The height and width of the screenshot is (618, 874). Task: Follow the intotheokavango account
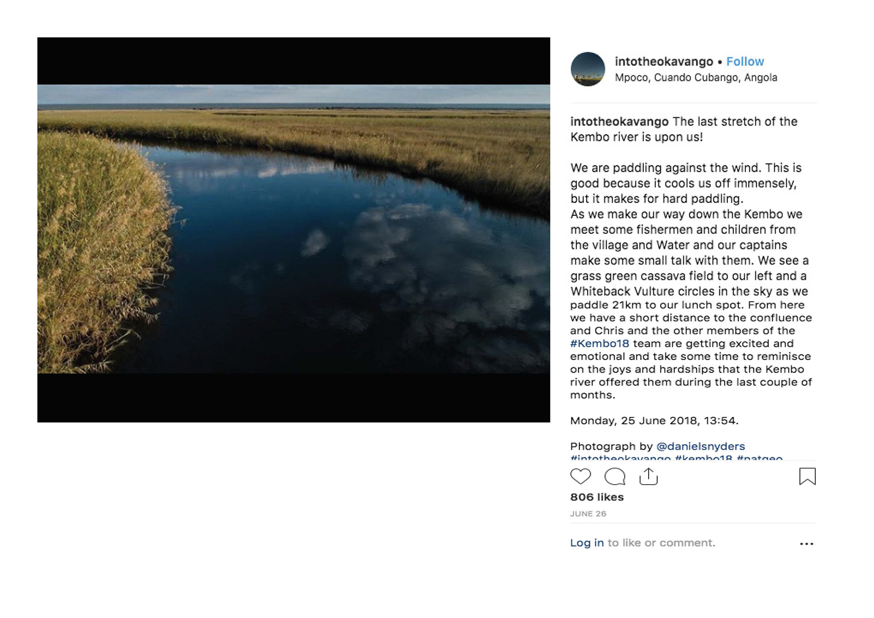tap(745, 61)
